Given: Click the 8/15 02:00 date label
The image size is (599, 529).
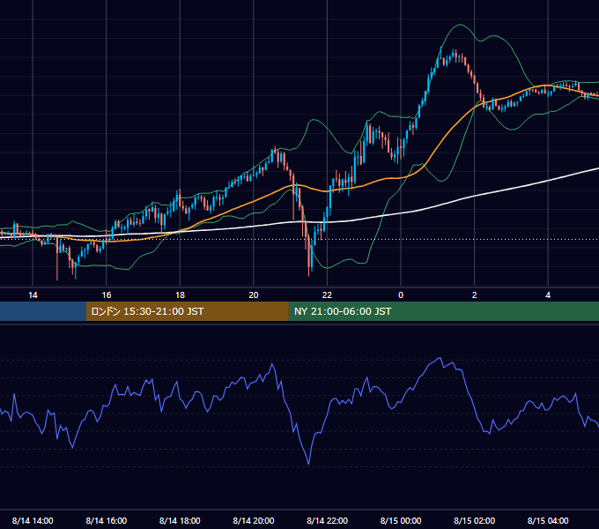Looking at the screenshot, I should (475, 520).
